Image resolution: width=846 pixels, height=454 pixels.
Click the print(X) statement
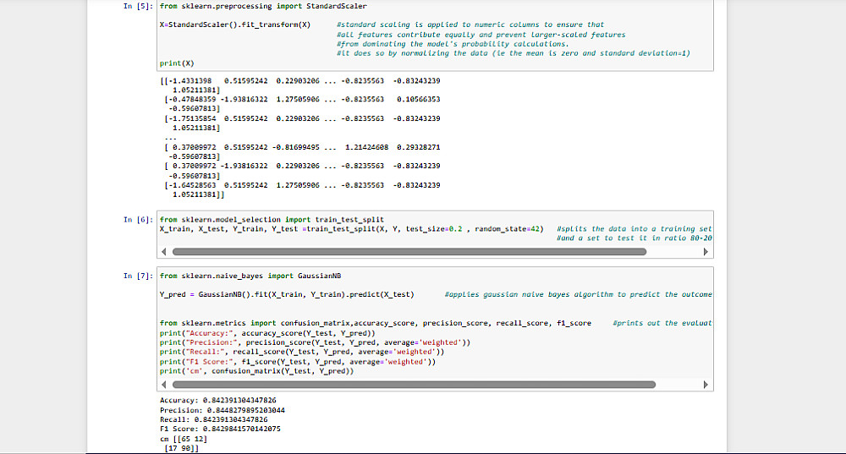click(x=177, y=63)
